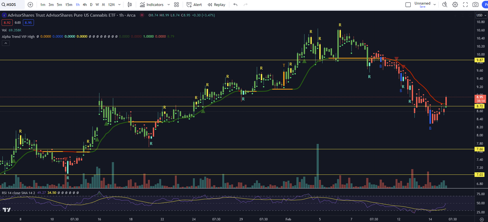The height and width of the screenshot is (222, 488).
Task: Click the pink data status icon beside Arca
Action: pos(142,15)
